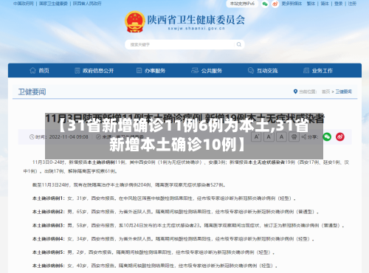
Task: Click 本土确诊病例5 entry
Action: point(154,252)
